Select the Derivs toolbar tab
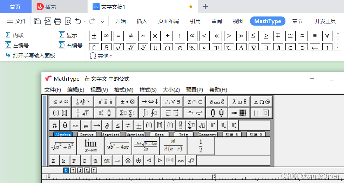Viewport: 344px width, 183px height. pos(87,134)
